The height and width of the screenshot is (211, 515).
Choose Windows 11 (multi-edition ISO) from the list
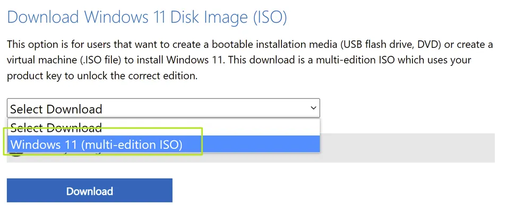(164, 144)
